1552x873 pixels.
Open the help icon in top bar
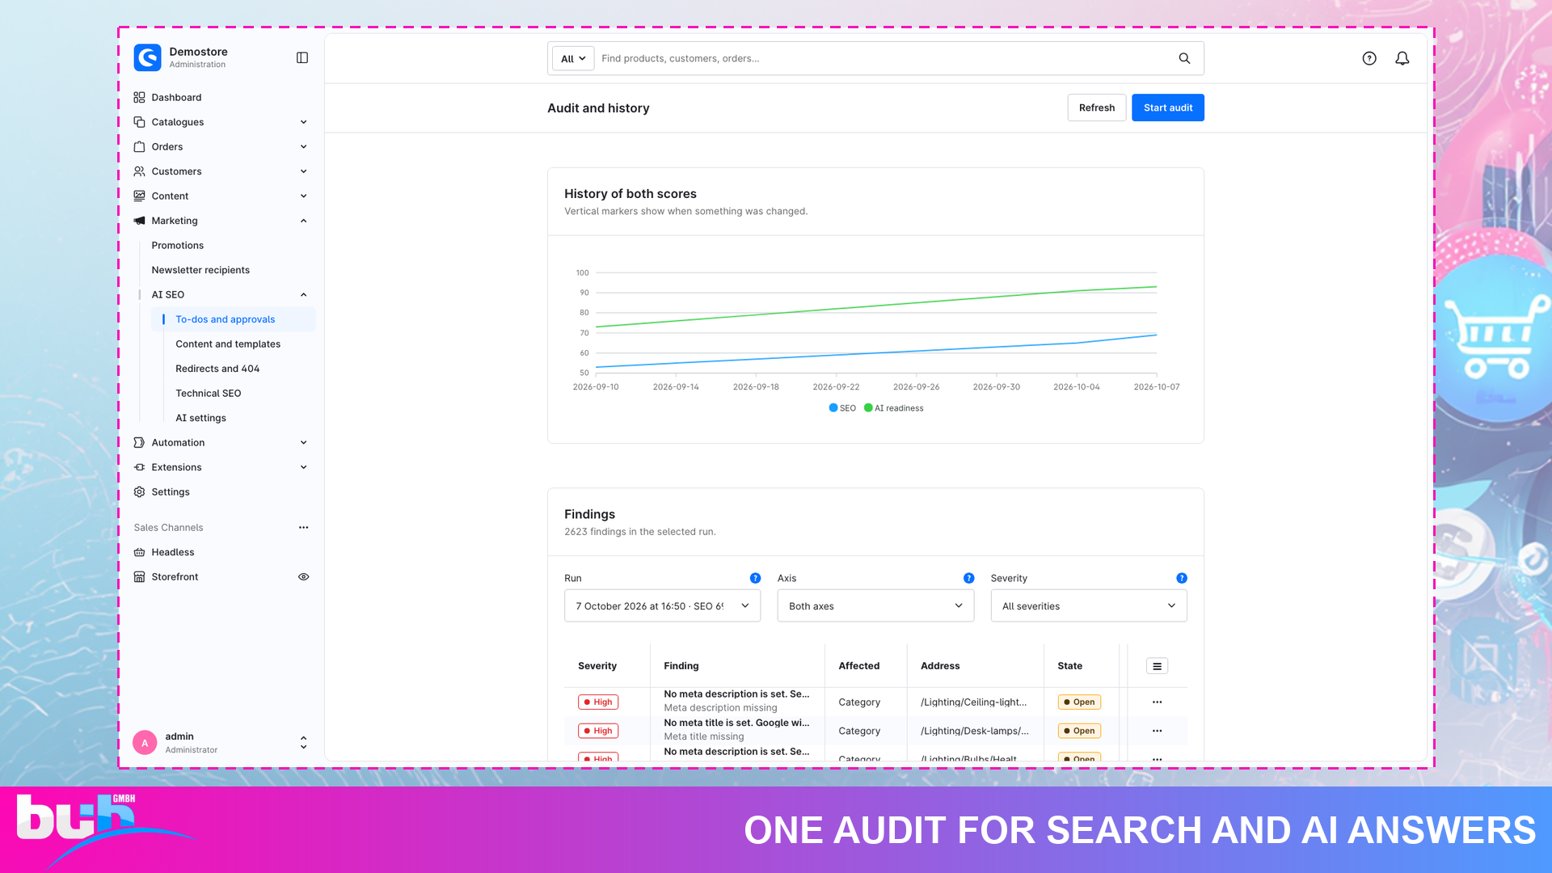coord(1369,58)
